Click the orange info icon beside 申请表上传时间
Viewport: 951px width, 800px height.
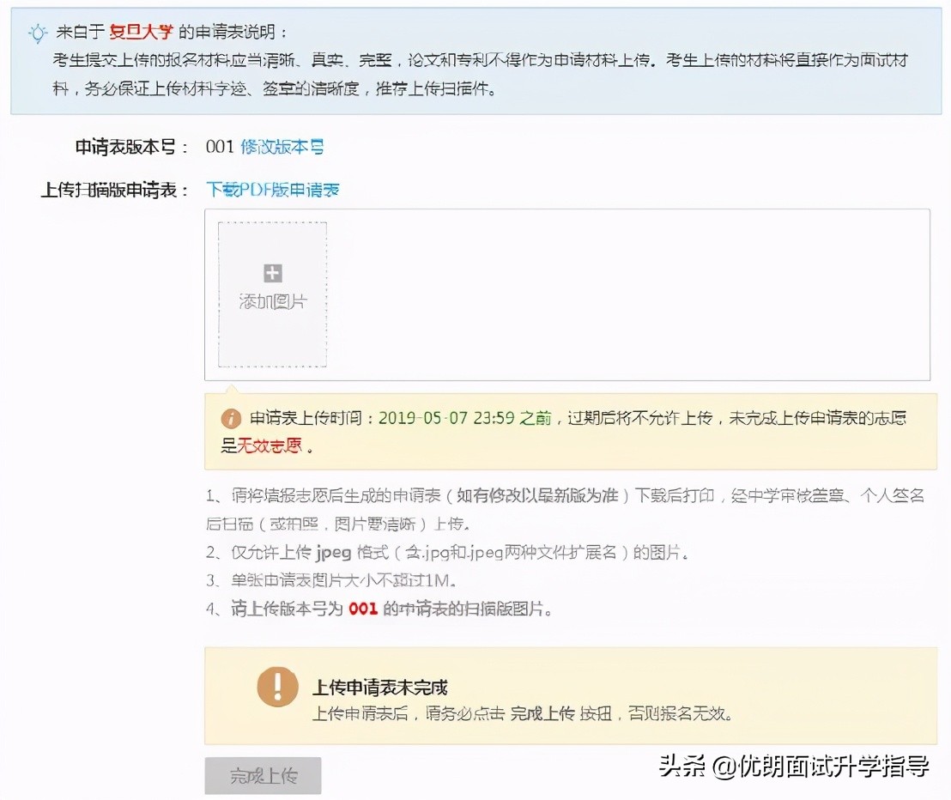coord(231,418)
